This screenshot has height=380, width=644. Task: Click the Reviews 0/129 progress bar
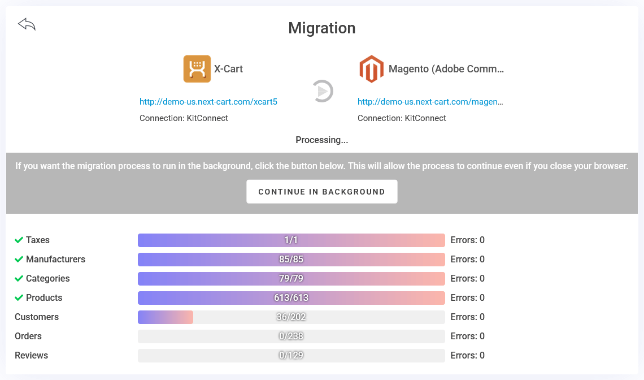[291, 355]
